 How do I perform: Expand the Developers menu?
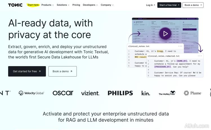[90, 5]
